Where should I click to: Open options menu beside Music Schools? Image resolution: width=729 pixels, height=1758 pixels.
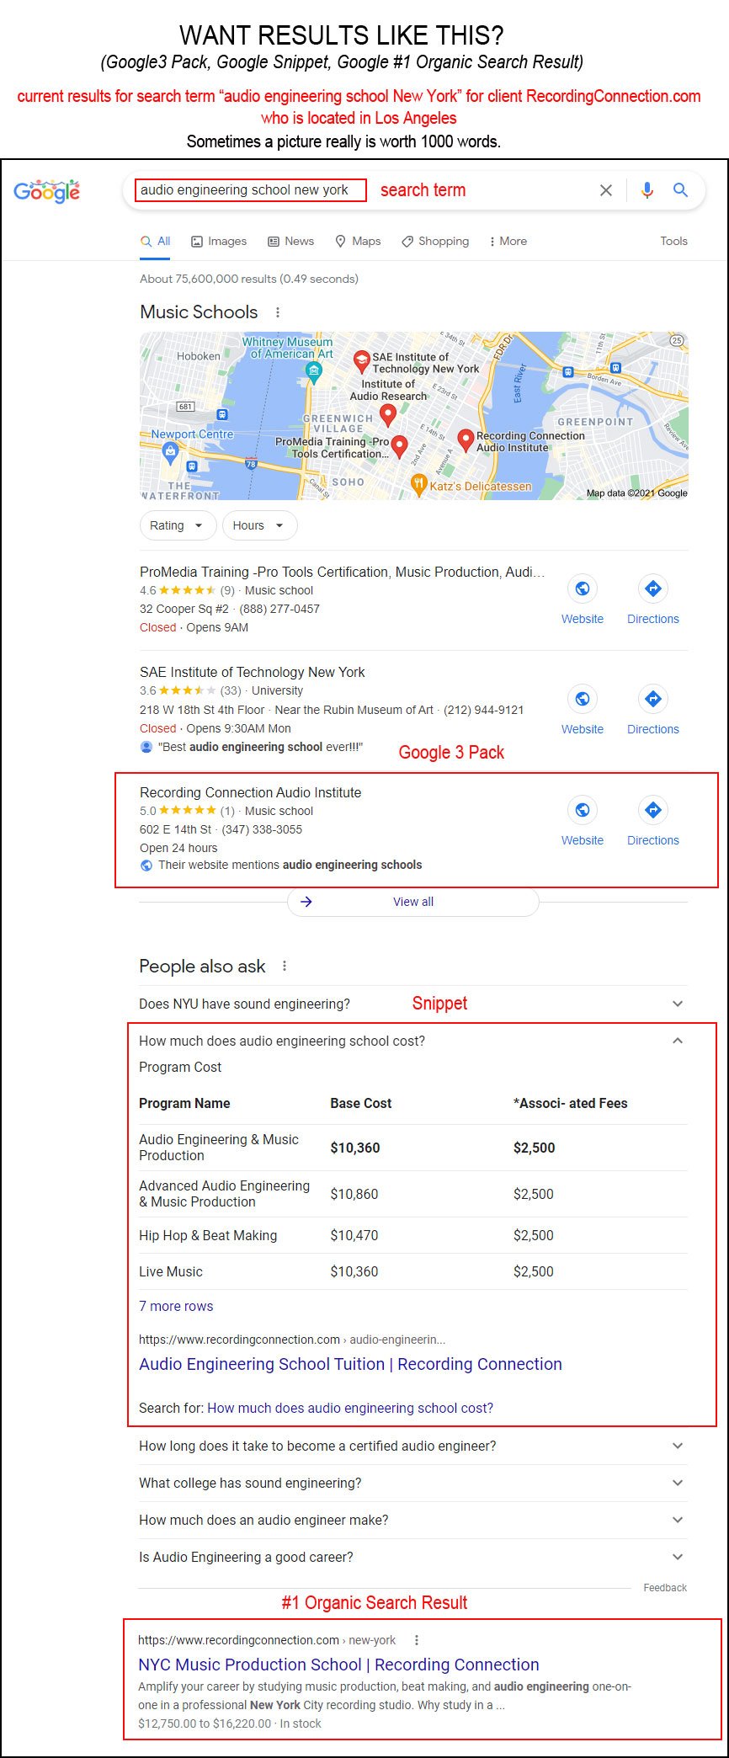pos(278,312)
